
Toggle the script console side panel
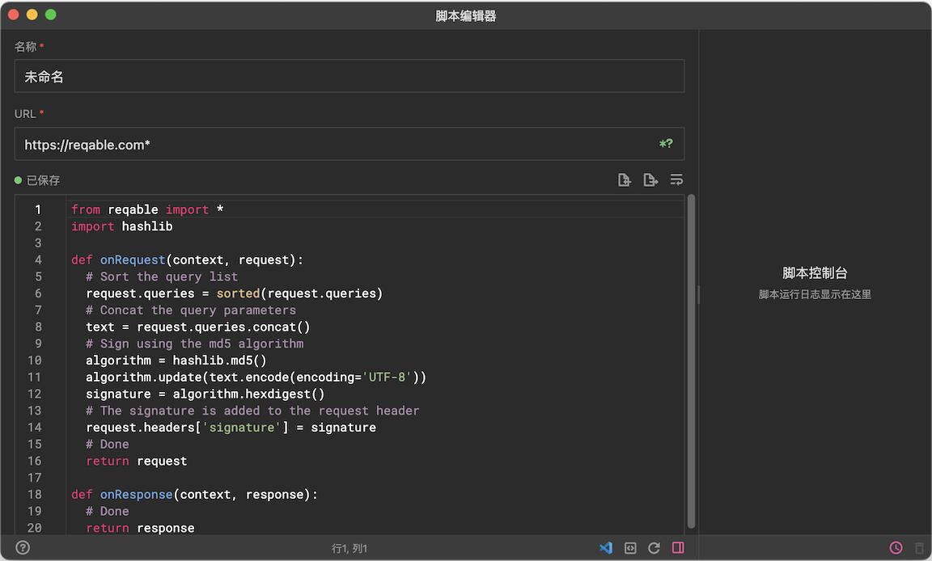point(678,548)
